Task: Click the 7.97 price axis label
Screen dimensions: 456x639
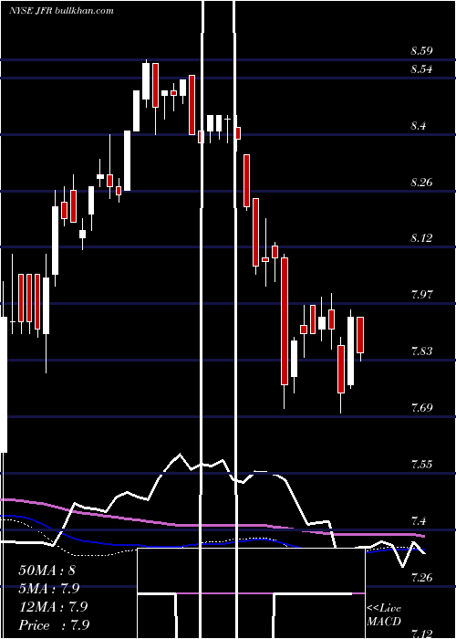Action: [x=421, y=295]
